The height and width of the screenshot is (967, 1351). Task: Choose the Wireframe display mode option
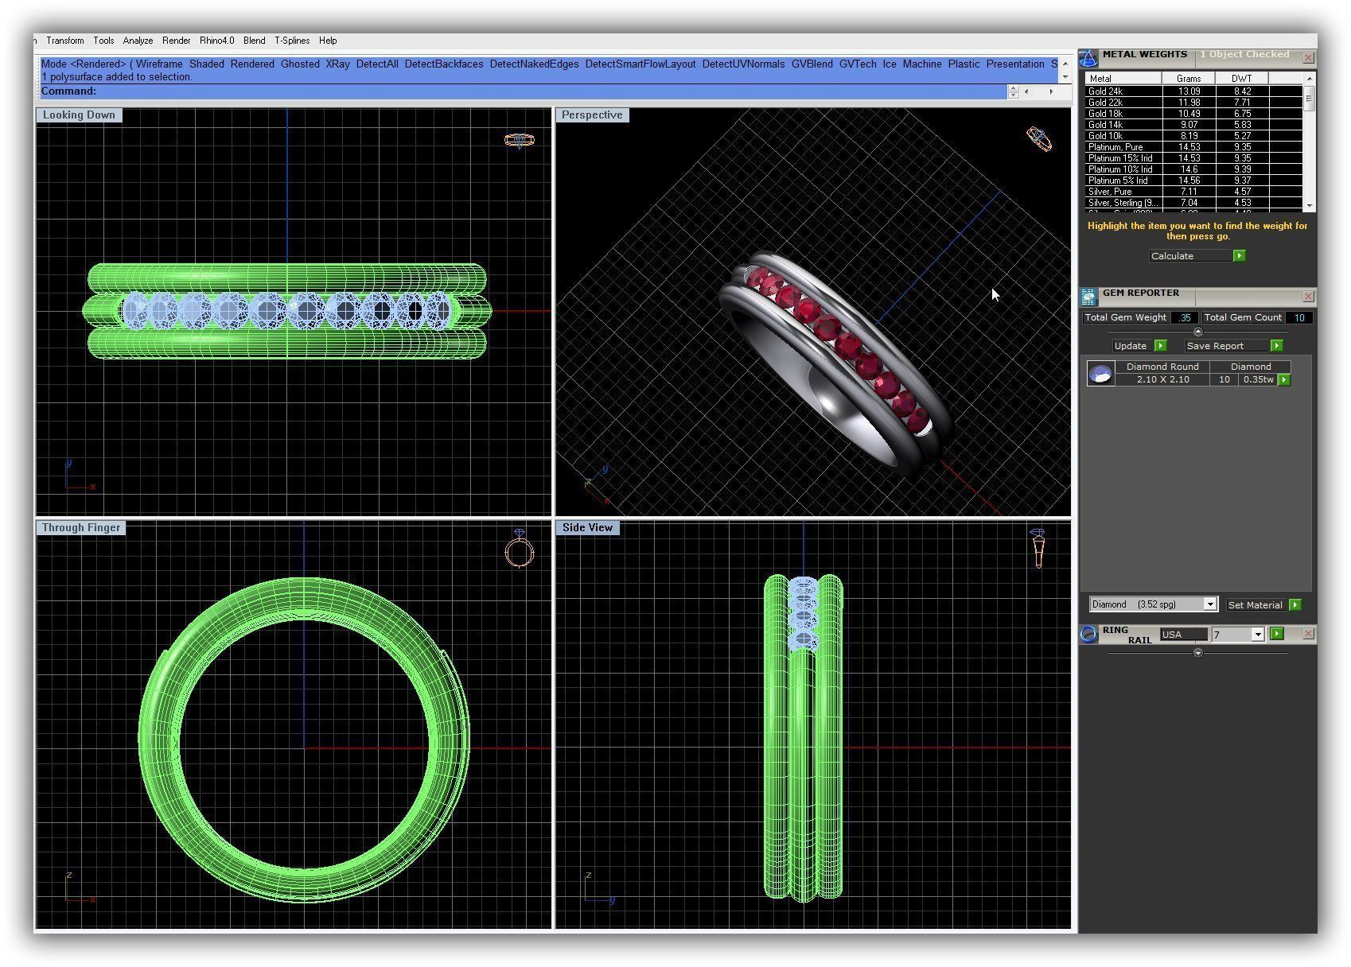tap(160, 64)
